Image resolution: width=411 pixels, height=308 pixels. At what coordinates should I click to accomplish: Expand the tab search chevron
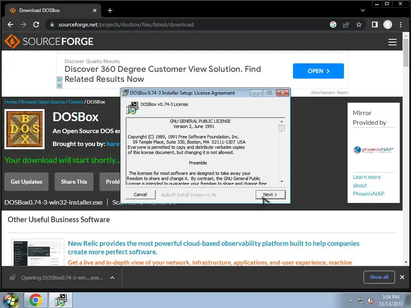tap(363, 10)
